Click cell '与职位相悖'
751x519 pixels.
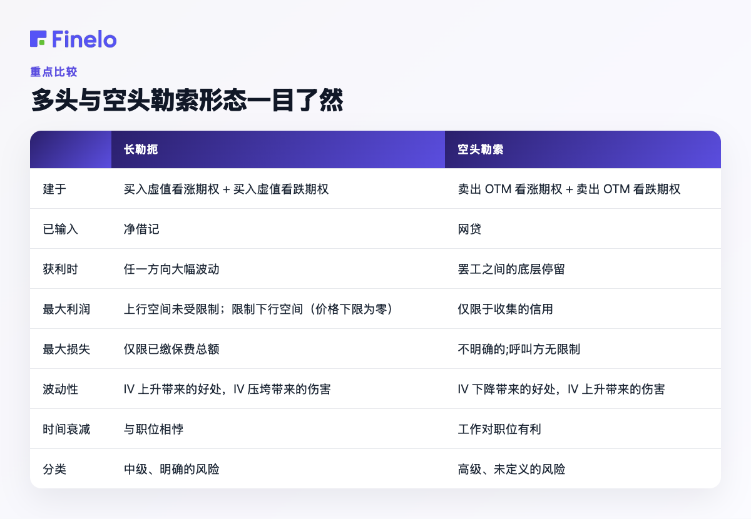click(153, 429)
